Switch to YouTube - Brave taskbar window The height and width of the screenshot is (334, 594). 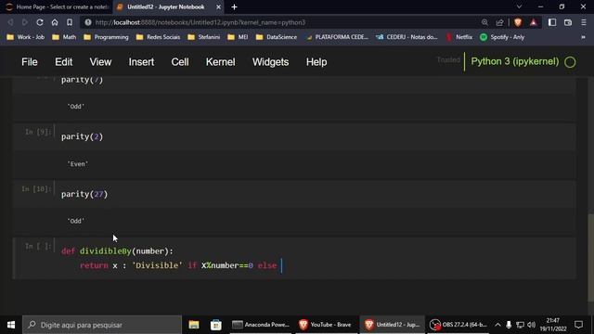(326, 325)
